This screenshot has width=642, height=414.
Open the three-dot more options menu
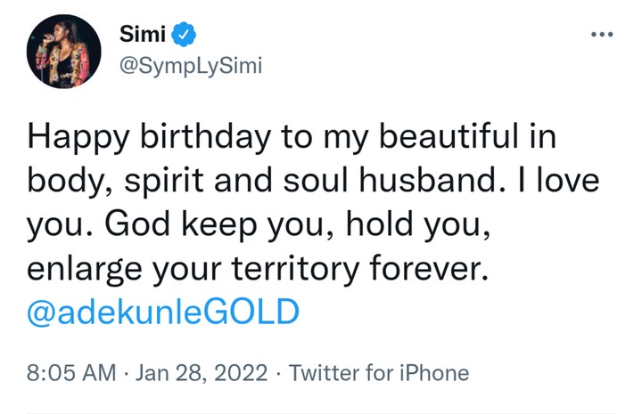603,35
